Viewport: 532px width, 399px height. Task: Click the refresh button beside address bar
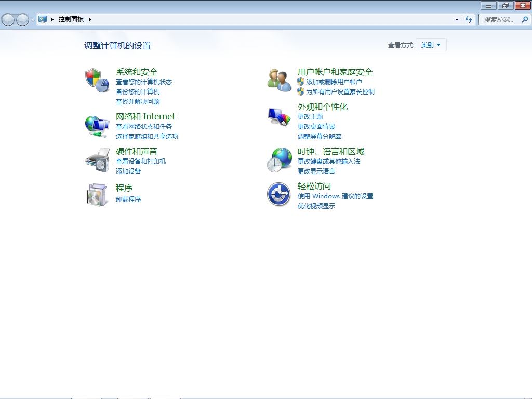(x=469, y=20)
